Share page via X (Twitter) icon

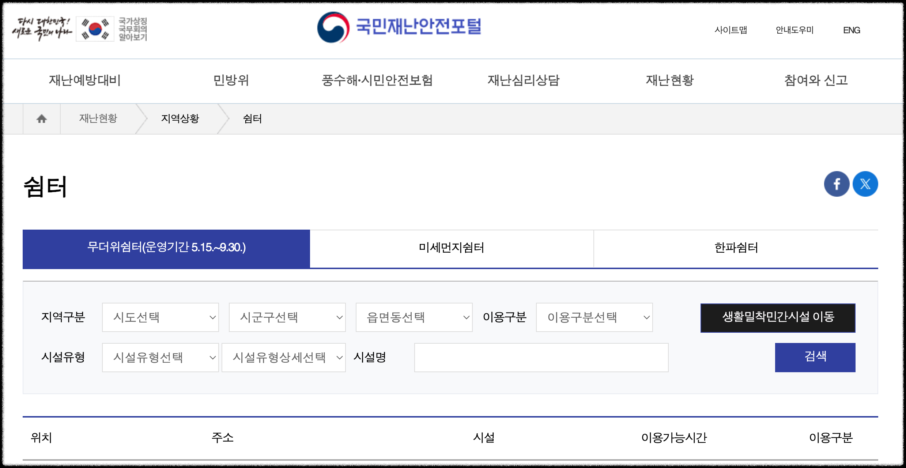(x=865, y=184)
